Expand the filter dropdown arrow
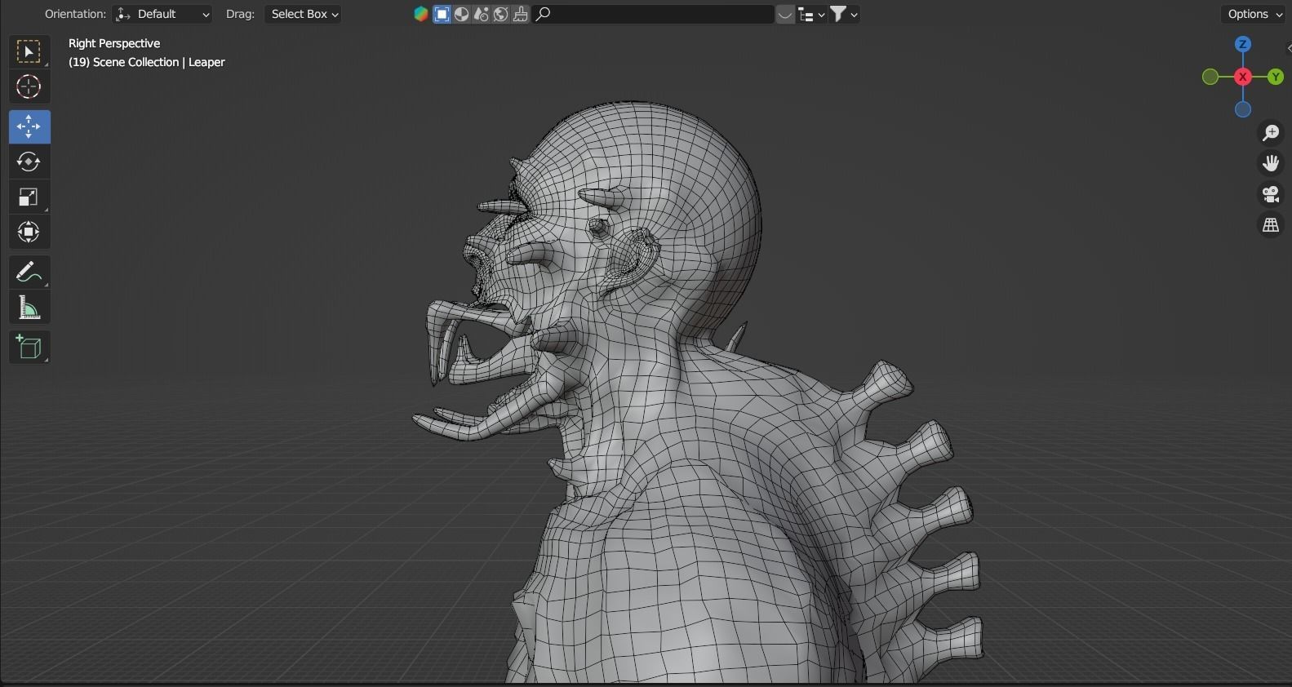This screenshot has height=687, width=1292. (854, 14)
